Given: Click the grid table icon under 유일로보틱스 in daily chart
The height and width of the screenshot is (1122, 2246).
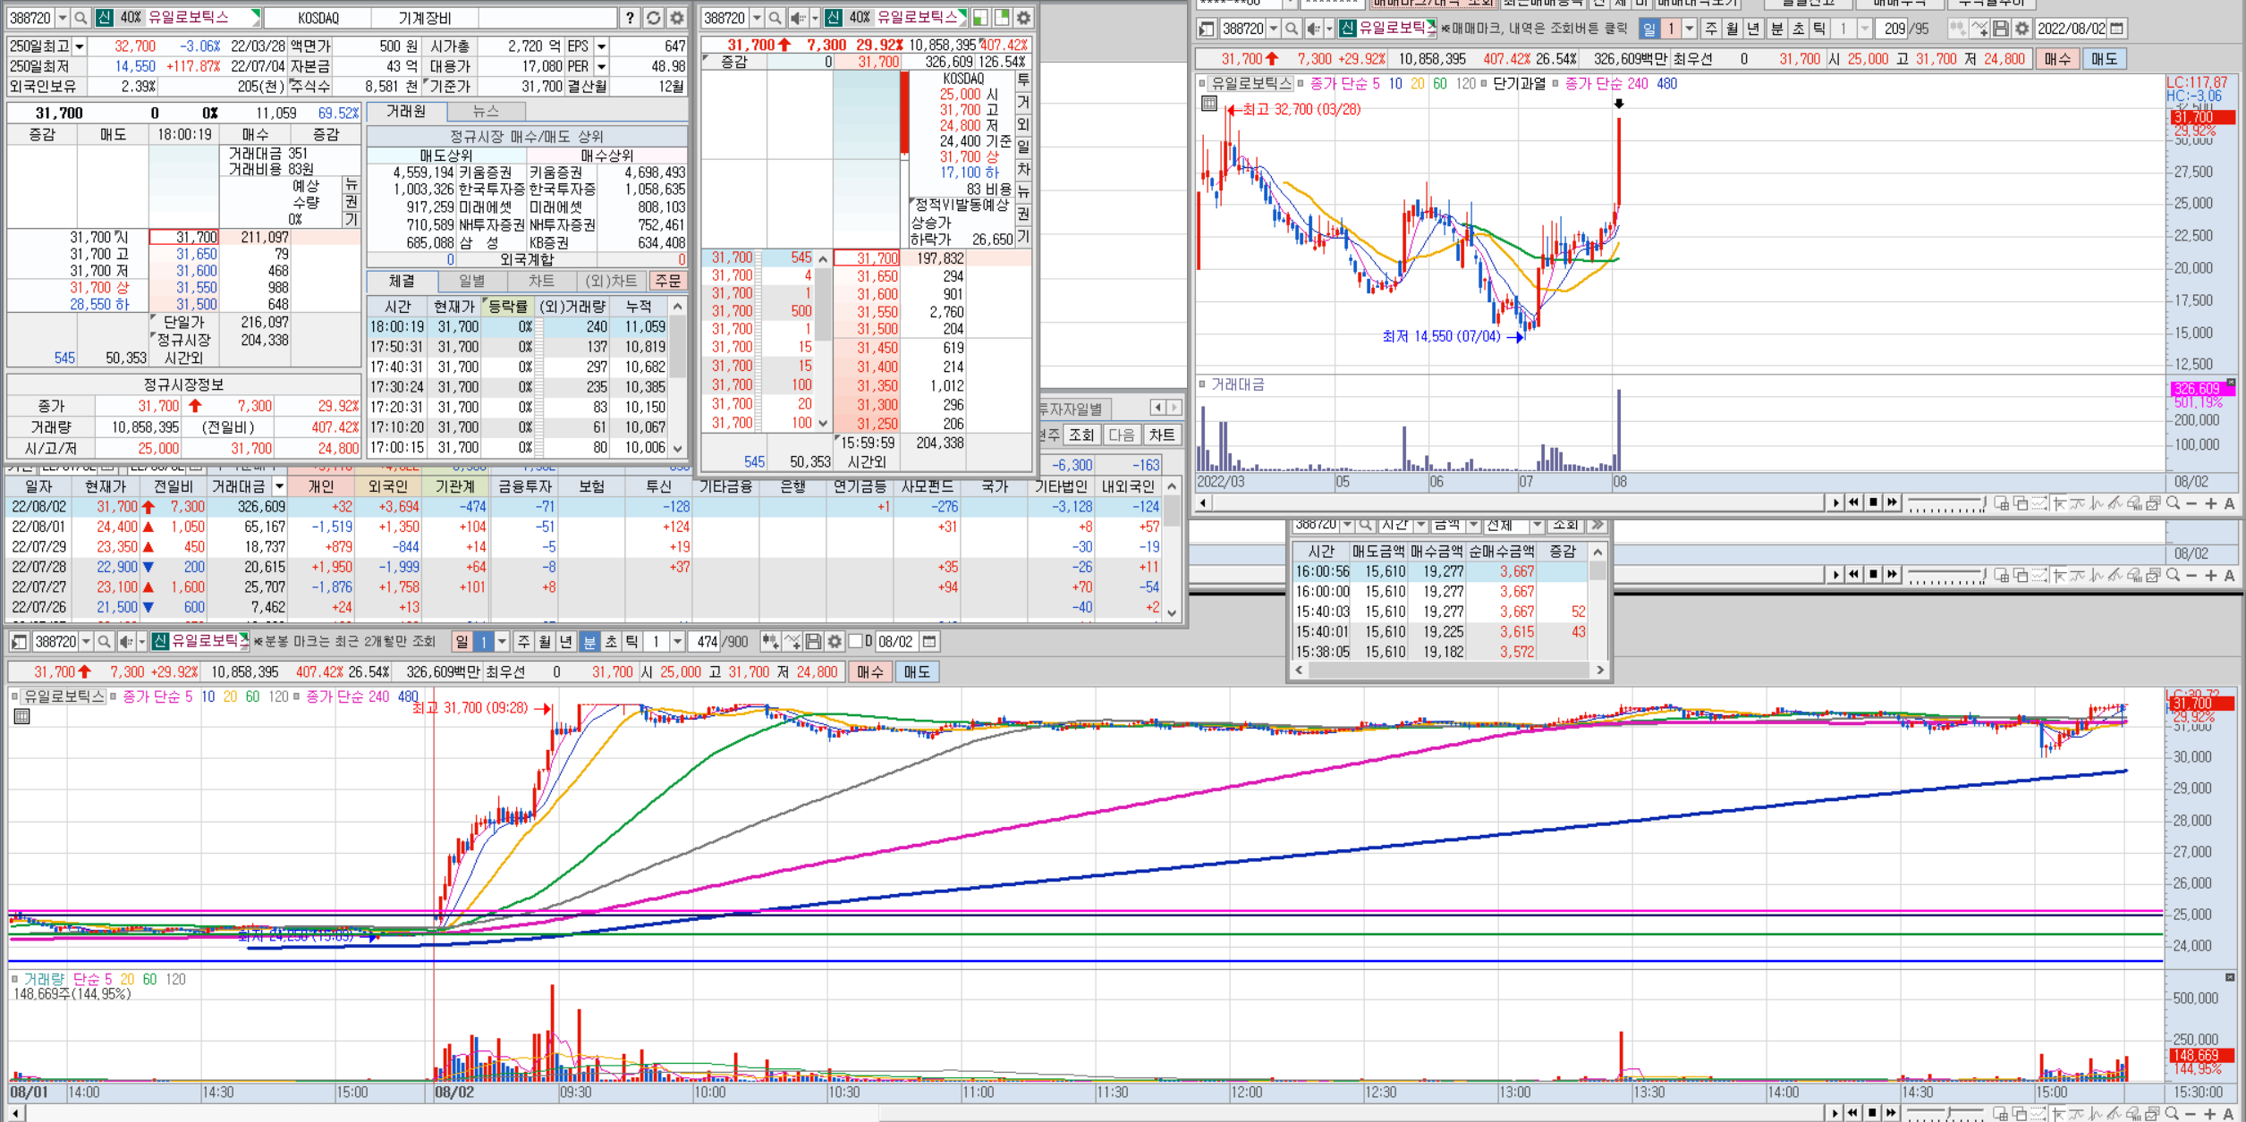Looking at the screenshot, I should 1209,104.
